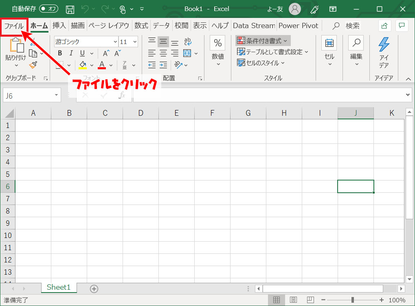The width and height of the screenshot is (415, 306).
Task: Toggle center horizontal alignment
Action: tap(163, 53)
